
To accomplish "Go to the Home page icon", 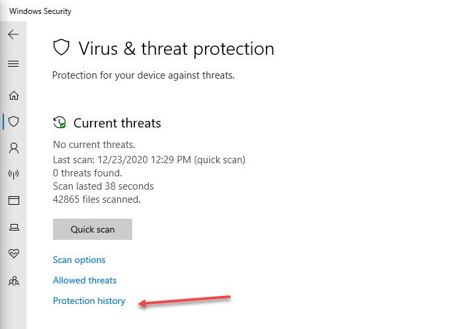I will pyautogui.click(x=13, y=95).
